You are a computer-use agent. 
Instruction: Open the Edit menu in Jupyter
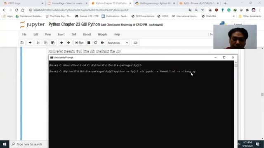coord(36,35)
